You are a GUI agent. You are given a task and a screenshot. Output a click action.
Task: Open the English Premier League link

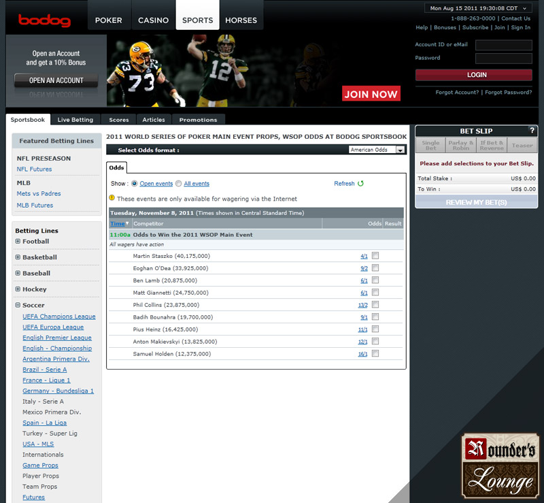(x=57, y=338)
